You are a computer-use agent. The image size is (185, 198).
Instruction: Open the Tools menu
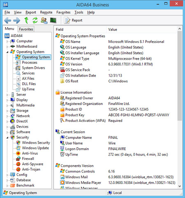click(79, 12)
